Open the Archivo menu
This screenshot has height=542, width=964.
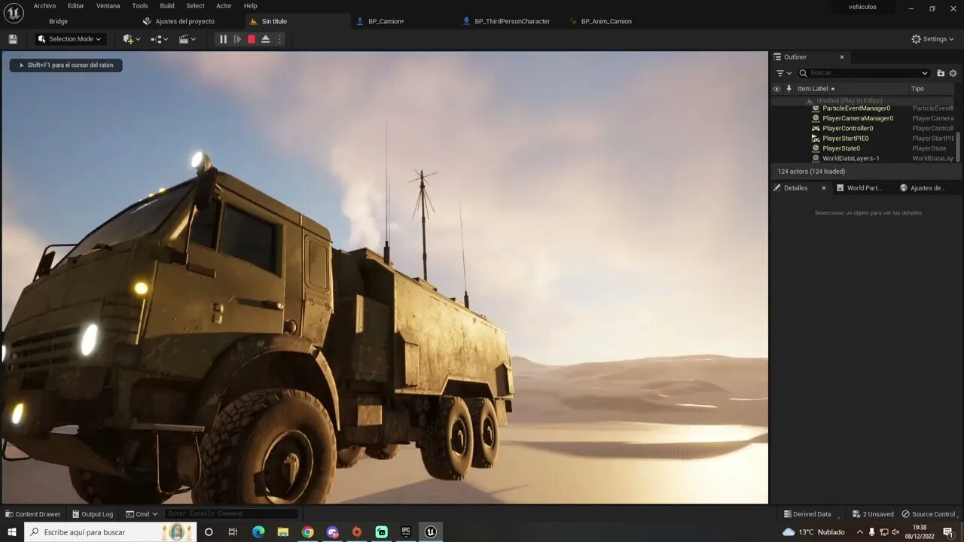[44, 6]
